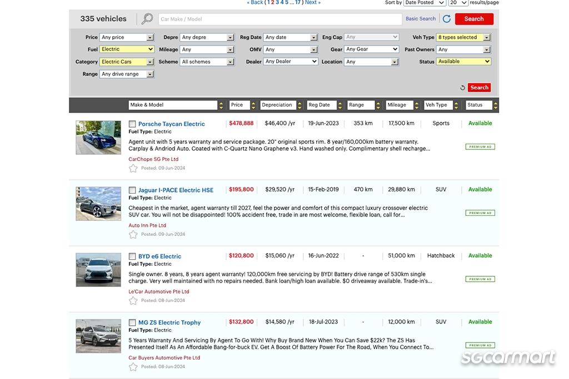The height and width of the screenshot is (379, 569).
Task: Open the Porsche Taycan thumbnail image
Action: pos(98,138)
